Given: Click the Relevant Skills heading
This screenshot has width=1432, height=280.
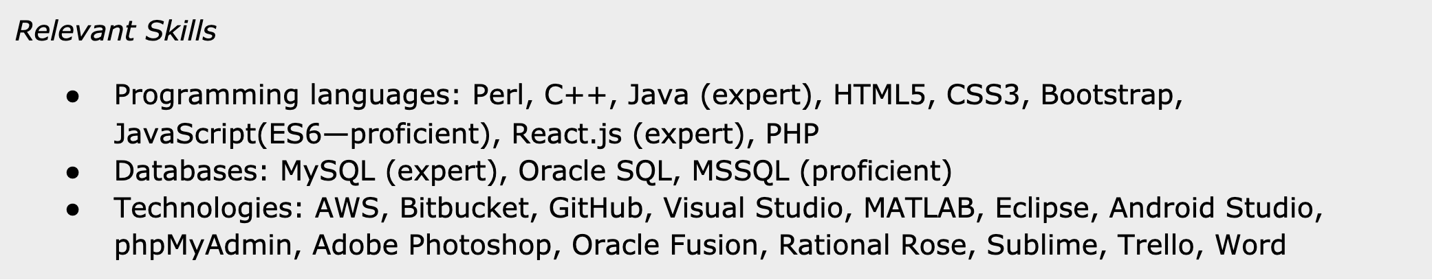Looking at the screenshot, I should click(116, 32).
